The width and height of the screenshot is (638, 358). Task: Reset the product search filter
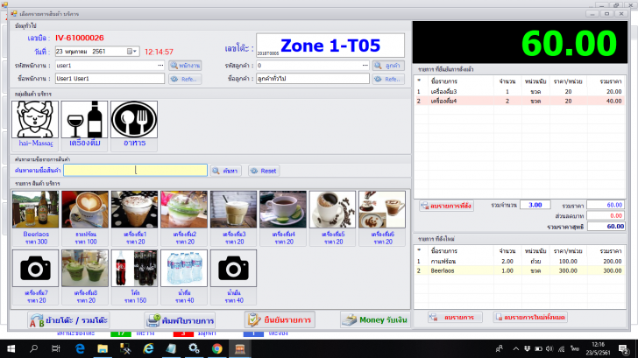tap(264, 171)
